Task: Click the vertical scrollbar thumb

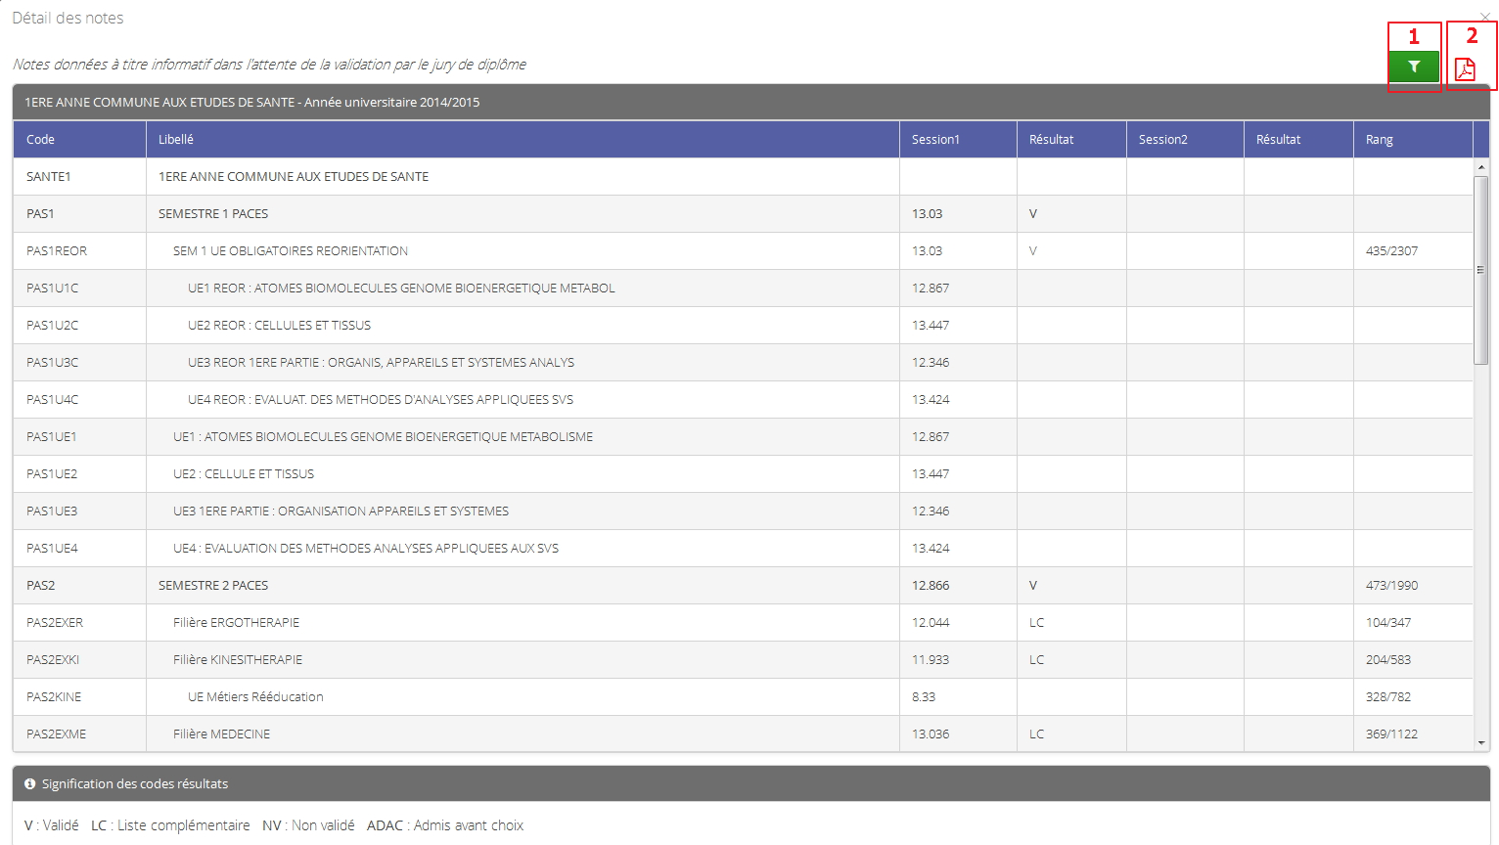Action: 1481,270
